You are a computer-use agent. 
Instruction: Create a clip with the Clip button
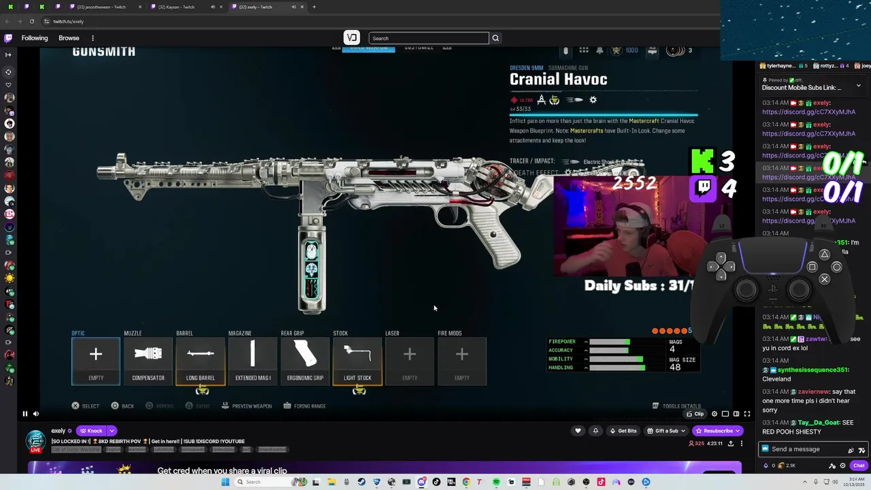click(695, 414)
